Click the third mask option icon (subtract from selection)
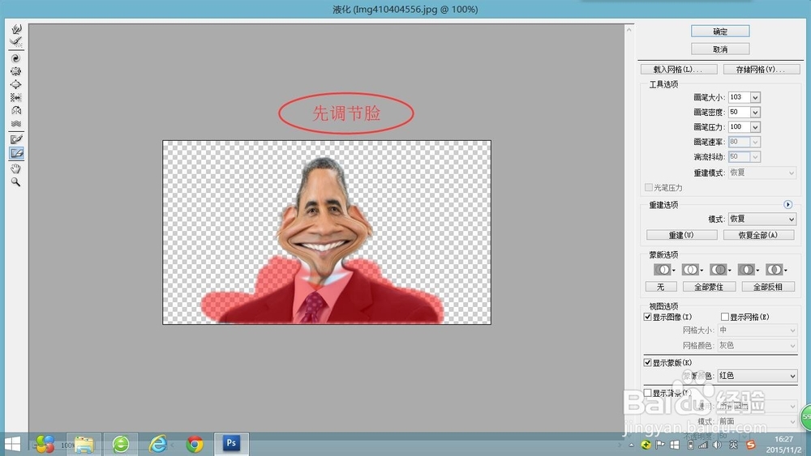The height and width of the screenshot is (456, 811). tap(718, 270)
